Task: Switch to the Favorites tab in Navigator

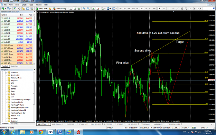Action: (x=15, y=124)
